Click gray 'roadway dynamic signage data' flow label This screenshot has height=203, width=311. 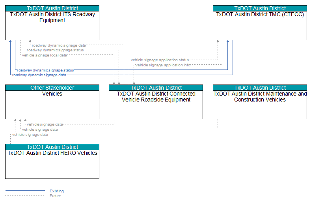[x=59, y=45]
